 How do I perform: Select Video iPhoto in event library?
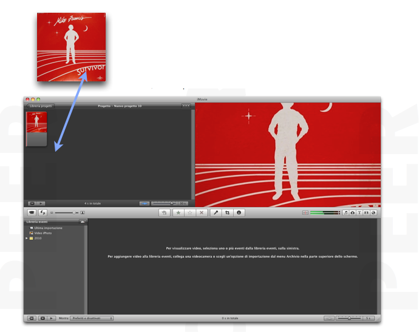(x=43, y=233)
